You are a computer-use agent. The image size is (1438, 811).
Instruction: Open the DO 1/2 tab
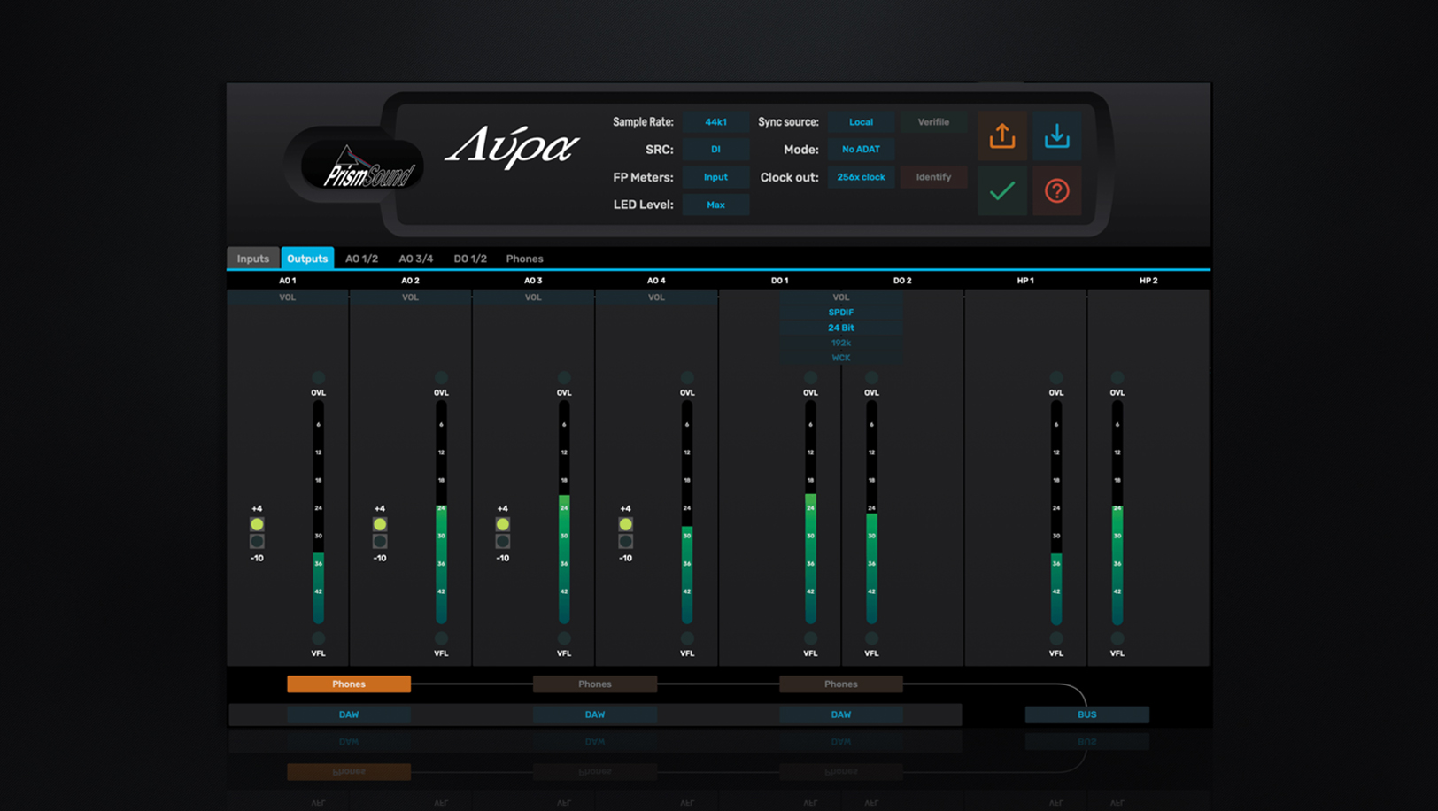(470, 259)
